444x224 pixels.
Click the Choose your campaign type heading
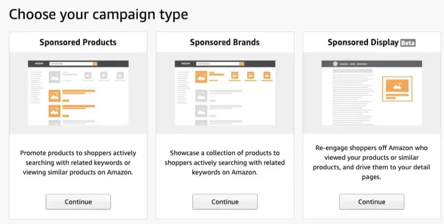[x=98, y=14]
